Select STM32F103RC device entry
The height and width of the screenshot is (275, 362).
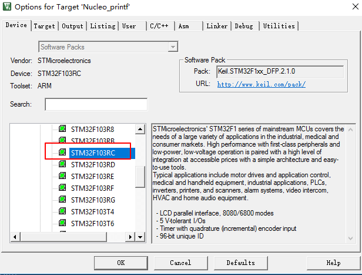(93, 153)
